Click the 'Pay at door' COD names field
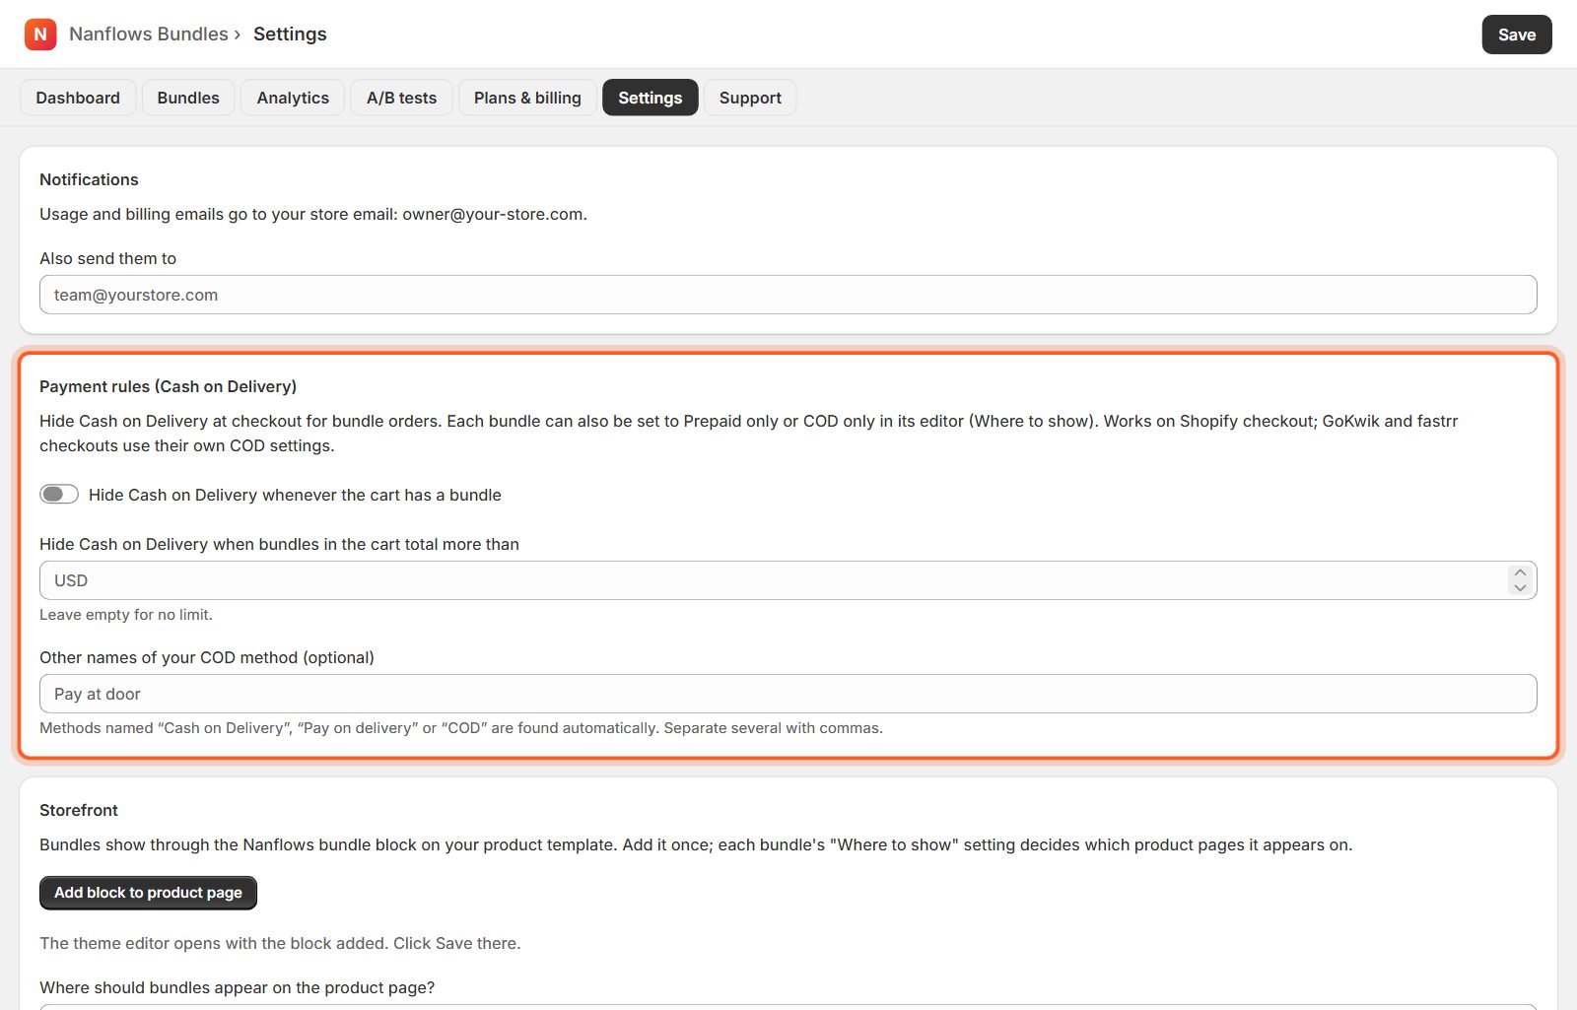This screenshot has width=1577, height=1010. [x=788, y=694]
